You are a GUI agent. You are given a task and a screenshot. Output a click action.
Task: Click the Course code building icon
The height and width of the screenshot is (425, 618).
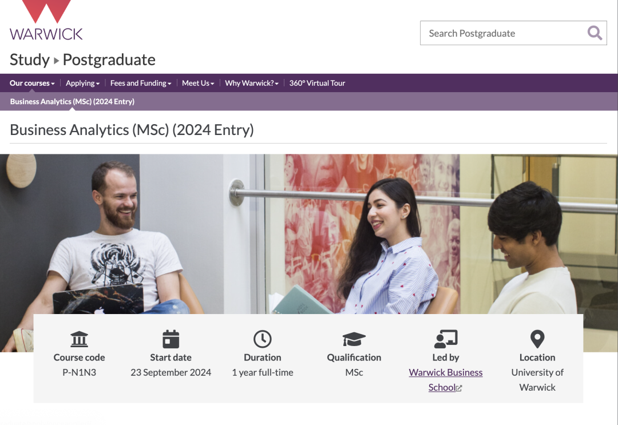point(79,339)
